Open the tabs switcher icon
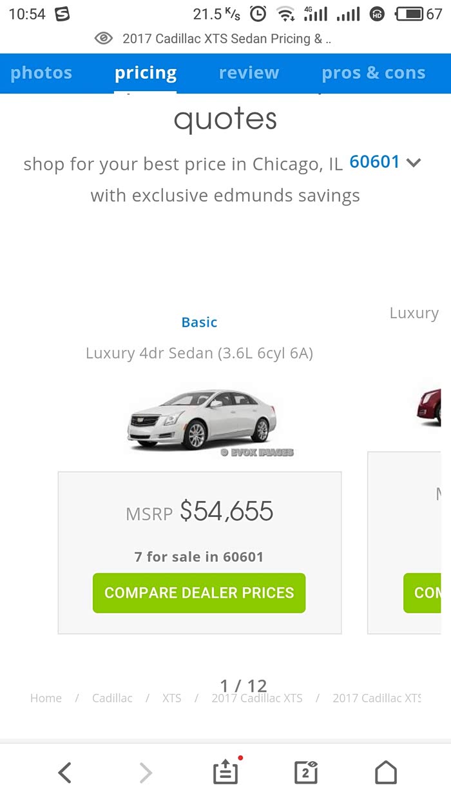The image size is (451, 803). pyautogui.click(x=305, y=772)
